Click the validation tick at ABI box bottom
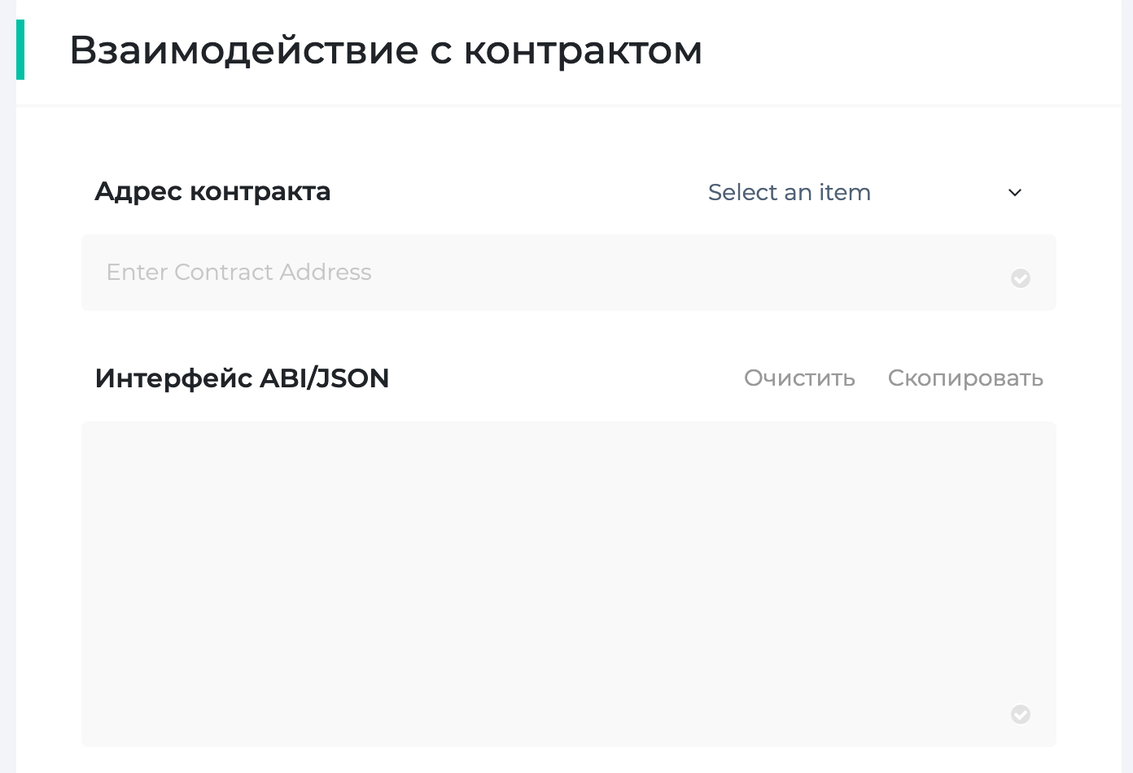 [x=1021, y=714]
